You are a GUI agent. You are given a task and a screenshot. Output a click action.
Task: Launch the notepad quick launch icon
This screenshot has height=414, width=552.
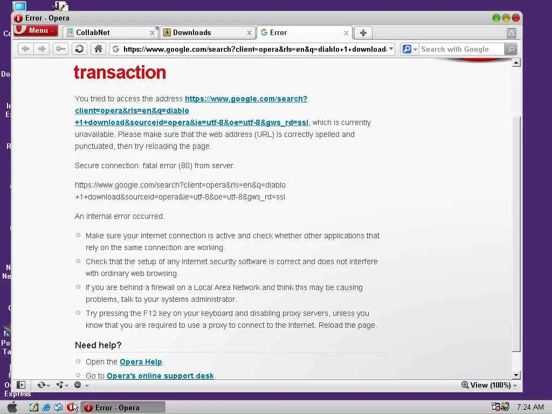34,408
